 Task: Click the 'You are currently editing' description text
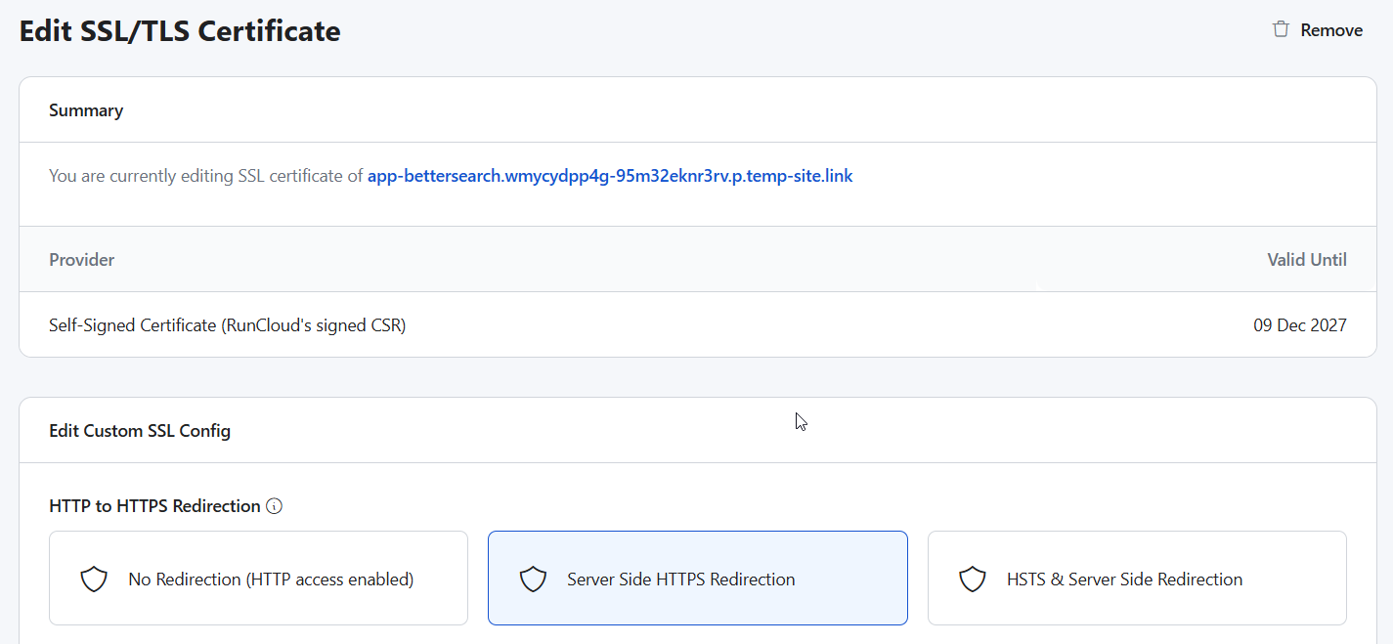coord(205,177)
